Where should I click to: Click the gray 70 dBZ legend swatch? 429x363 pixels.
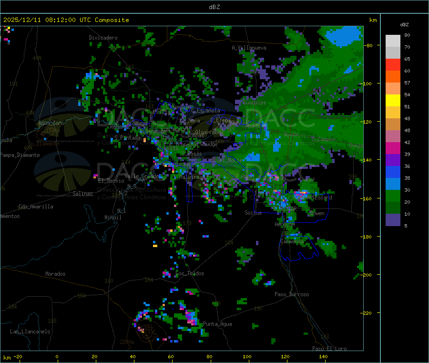click(393, 53)
